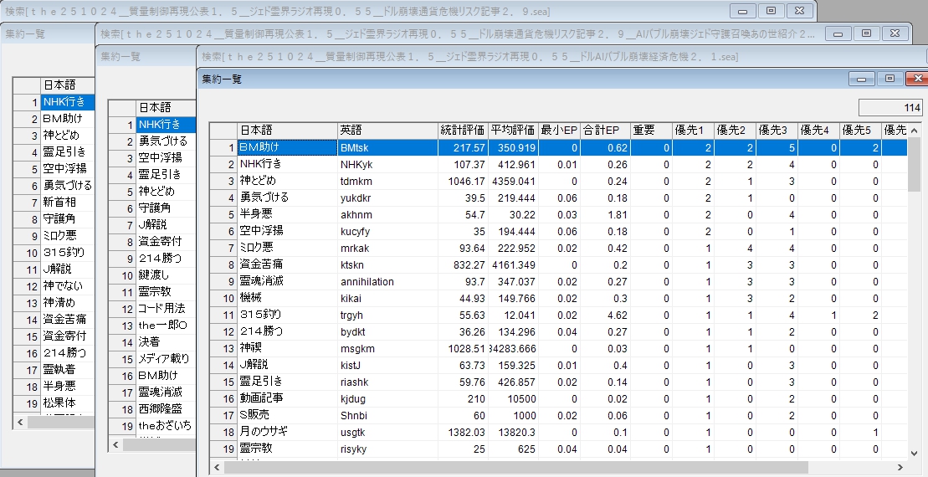The image size is (928, 477).
Task: Click 松果体 in the leftmost list
Action: (x=59, y=403)
